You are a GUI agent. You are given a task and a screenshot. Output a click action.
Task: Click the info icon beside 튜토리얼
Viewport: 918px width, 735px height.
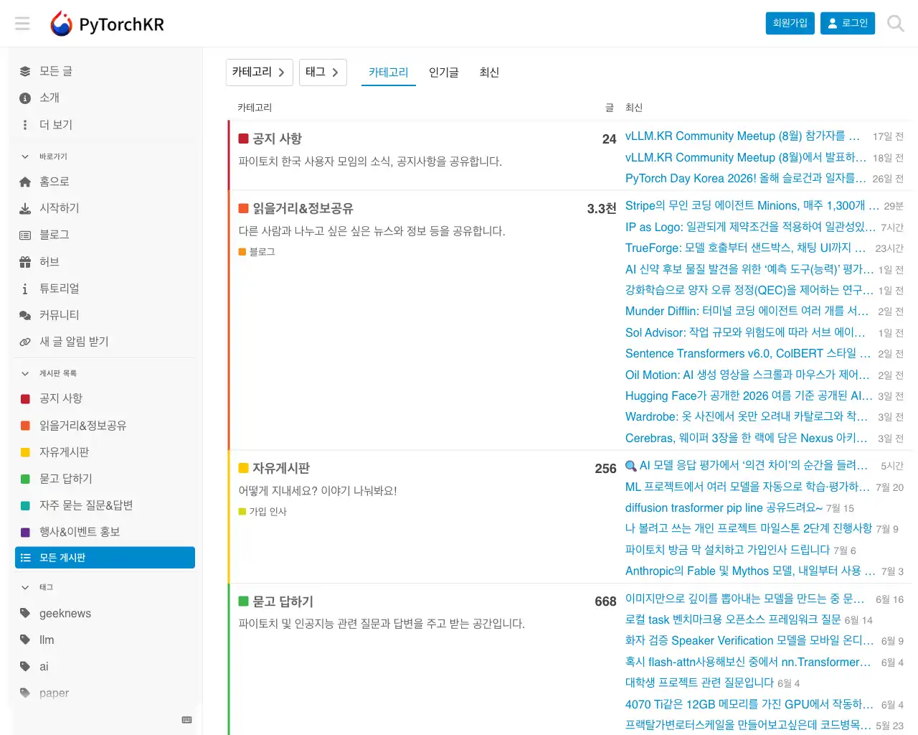pyautogui.click(x=25, y=289)
